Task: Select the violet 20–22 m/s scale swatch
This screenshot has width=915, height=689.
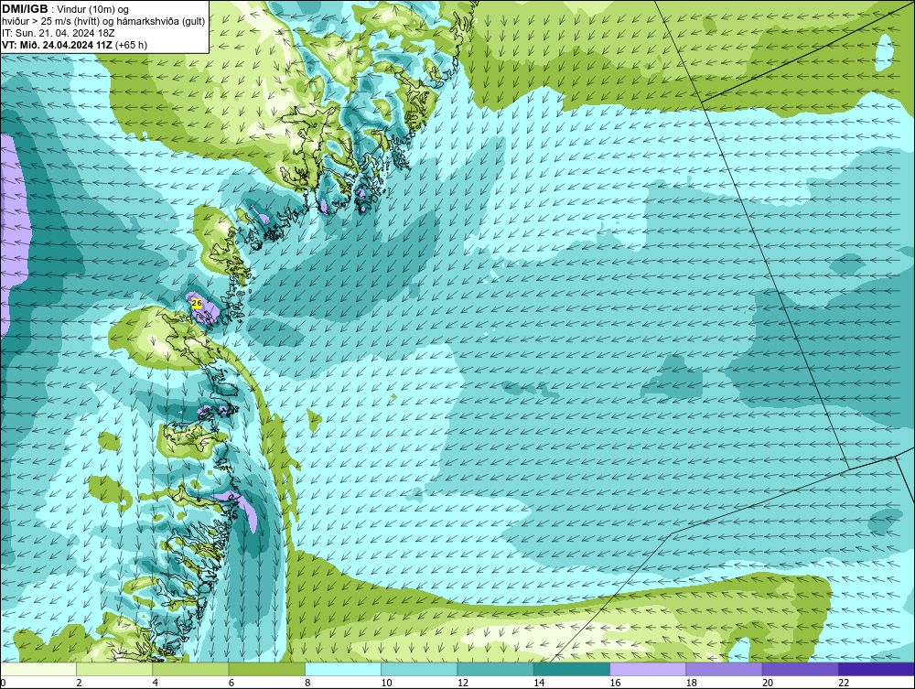Action: [x=800, y=669]
